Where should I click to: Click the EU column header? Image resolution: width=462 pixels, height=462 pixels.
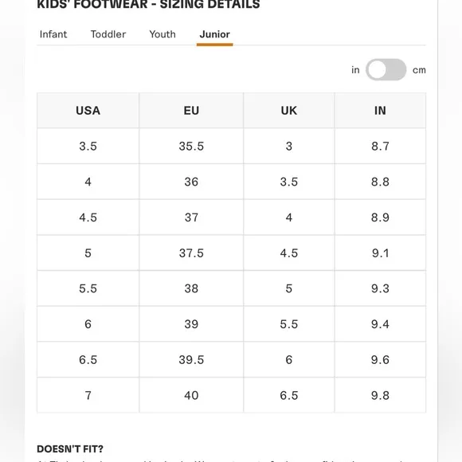click(x=191, y=111)
